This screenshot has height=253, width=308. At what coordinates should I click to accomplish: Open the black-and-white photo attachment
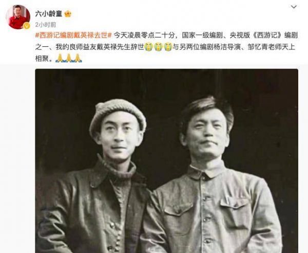tap(166, 161)
